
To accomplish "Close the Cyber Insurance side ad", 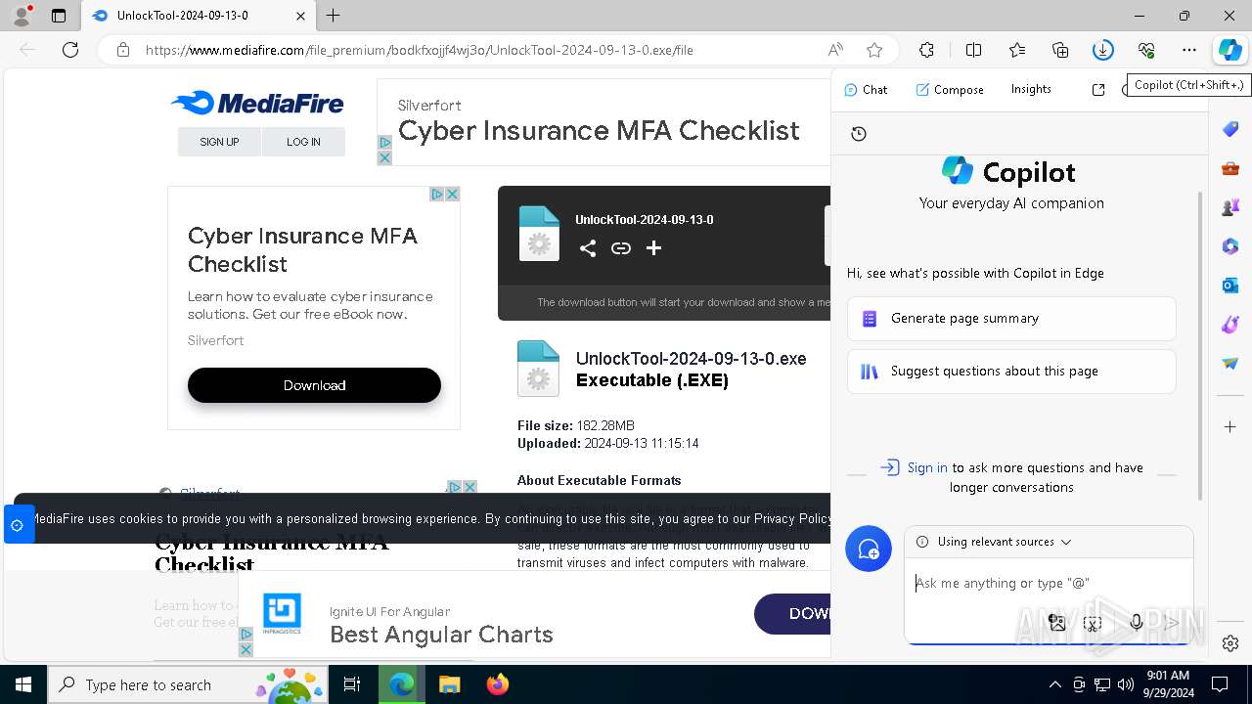I will click(x=452, y=195).
